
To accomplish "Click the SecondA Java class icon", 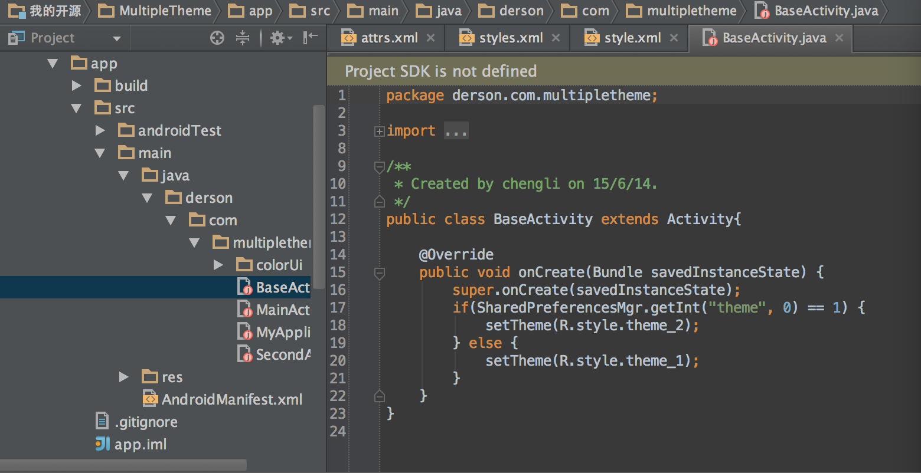I will click(244, 354).
